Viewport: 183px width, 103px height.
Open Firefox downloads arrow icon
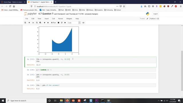tap(142, 6)
